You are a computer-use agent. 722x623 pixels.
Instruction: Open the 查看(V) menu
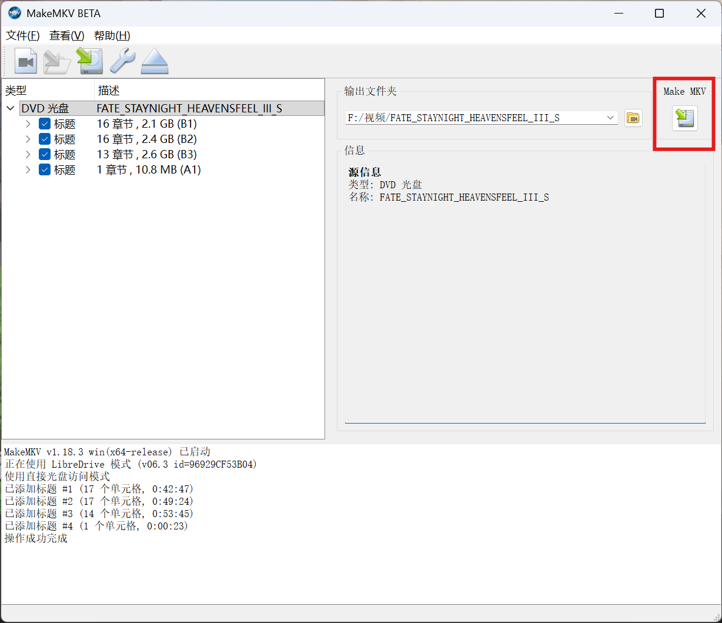pyautogui.click(x=67, y=35)
